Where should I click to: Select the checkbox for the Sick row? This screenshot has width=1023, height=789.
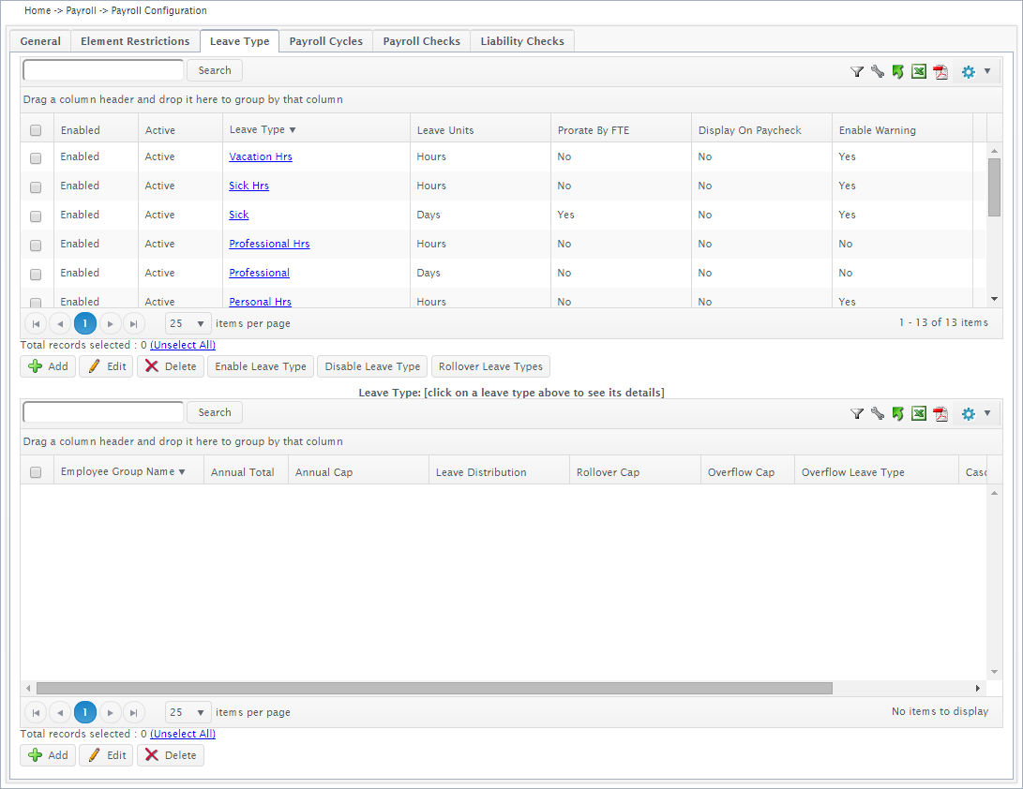coord(35,216)
